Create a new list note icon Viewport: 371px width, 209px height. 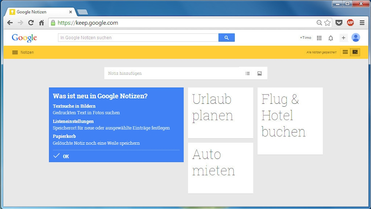(x=248, y=74)
